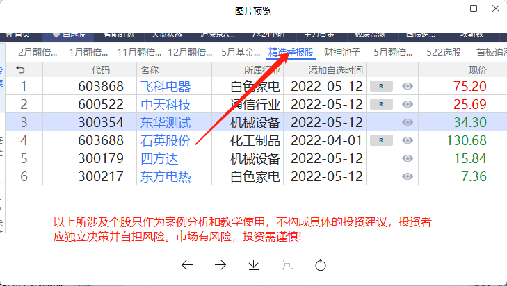Click stock code 603688
Image resolution: width=507 pixels, height=286 pixels.
pyautogui.click(x=101, y=141)
